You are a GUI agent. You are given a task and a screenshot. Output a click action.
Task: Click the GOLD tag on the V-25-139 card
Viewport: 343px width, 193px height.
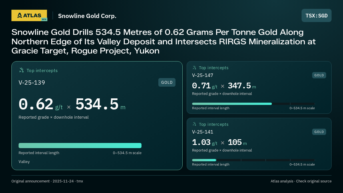tap(167, 82)
